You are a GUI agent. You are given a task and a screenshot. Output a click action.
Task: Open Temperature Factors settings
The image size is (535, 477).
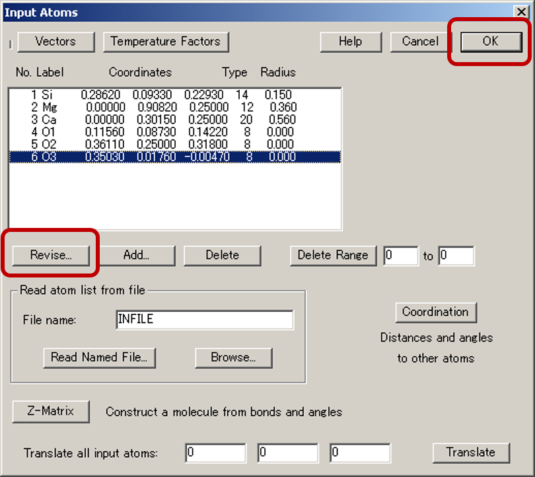coord(166,42)
